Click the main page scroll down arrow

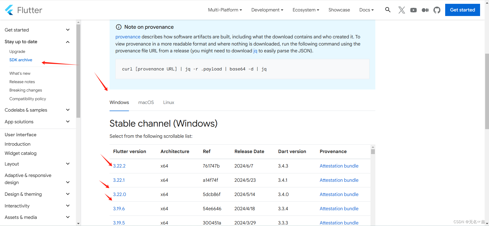487,224
